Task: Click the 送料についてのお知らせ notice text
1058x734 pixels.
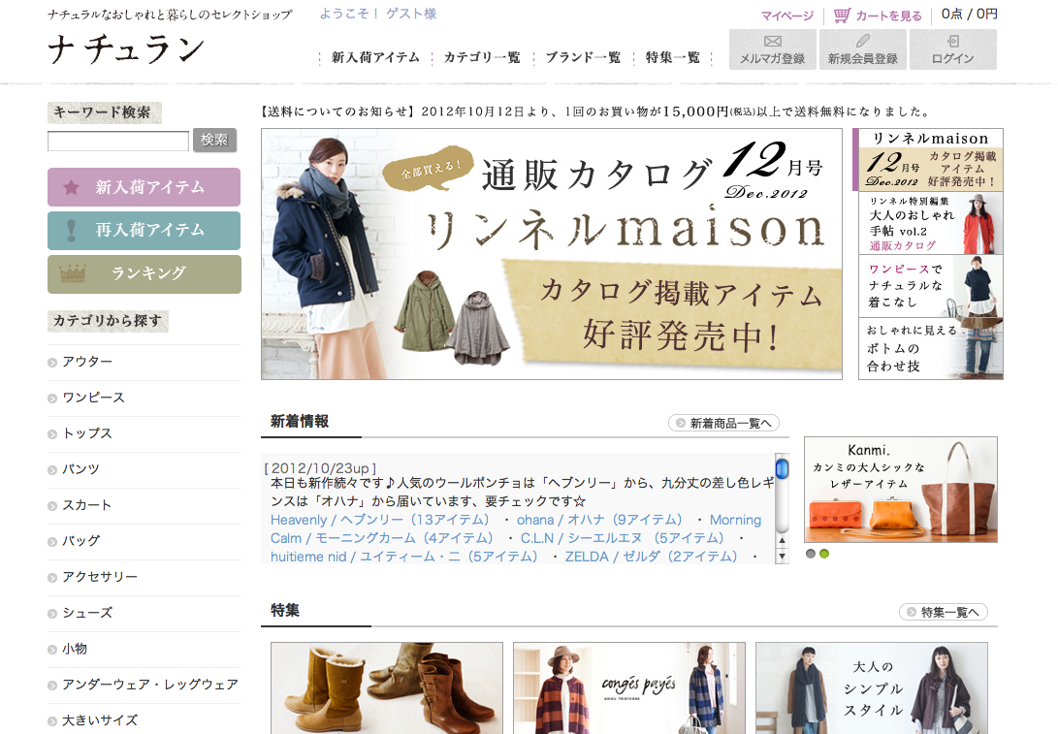Action: (595, 112)
